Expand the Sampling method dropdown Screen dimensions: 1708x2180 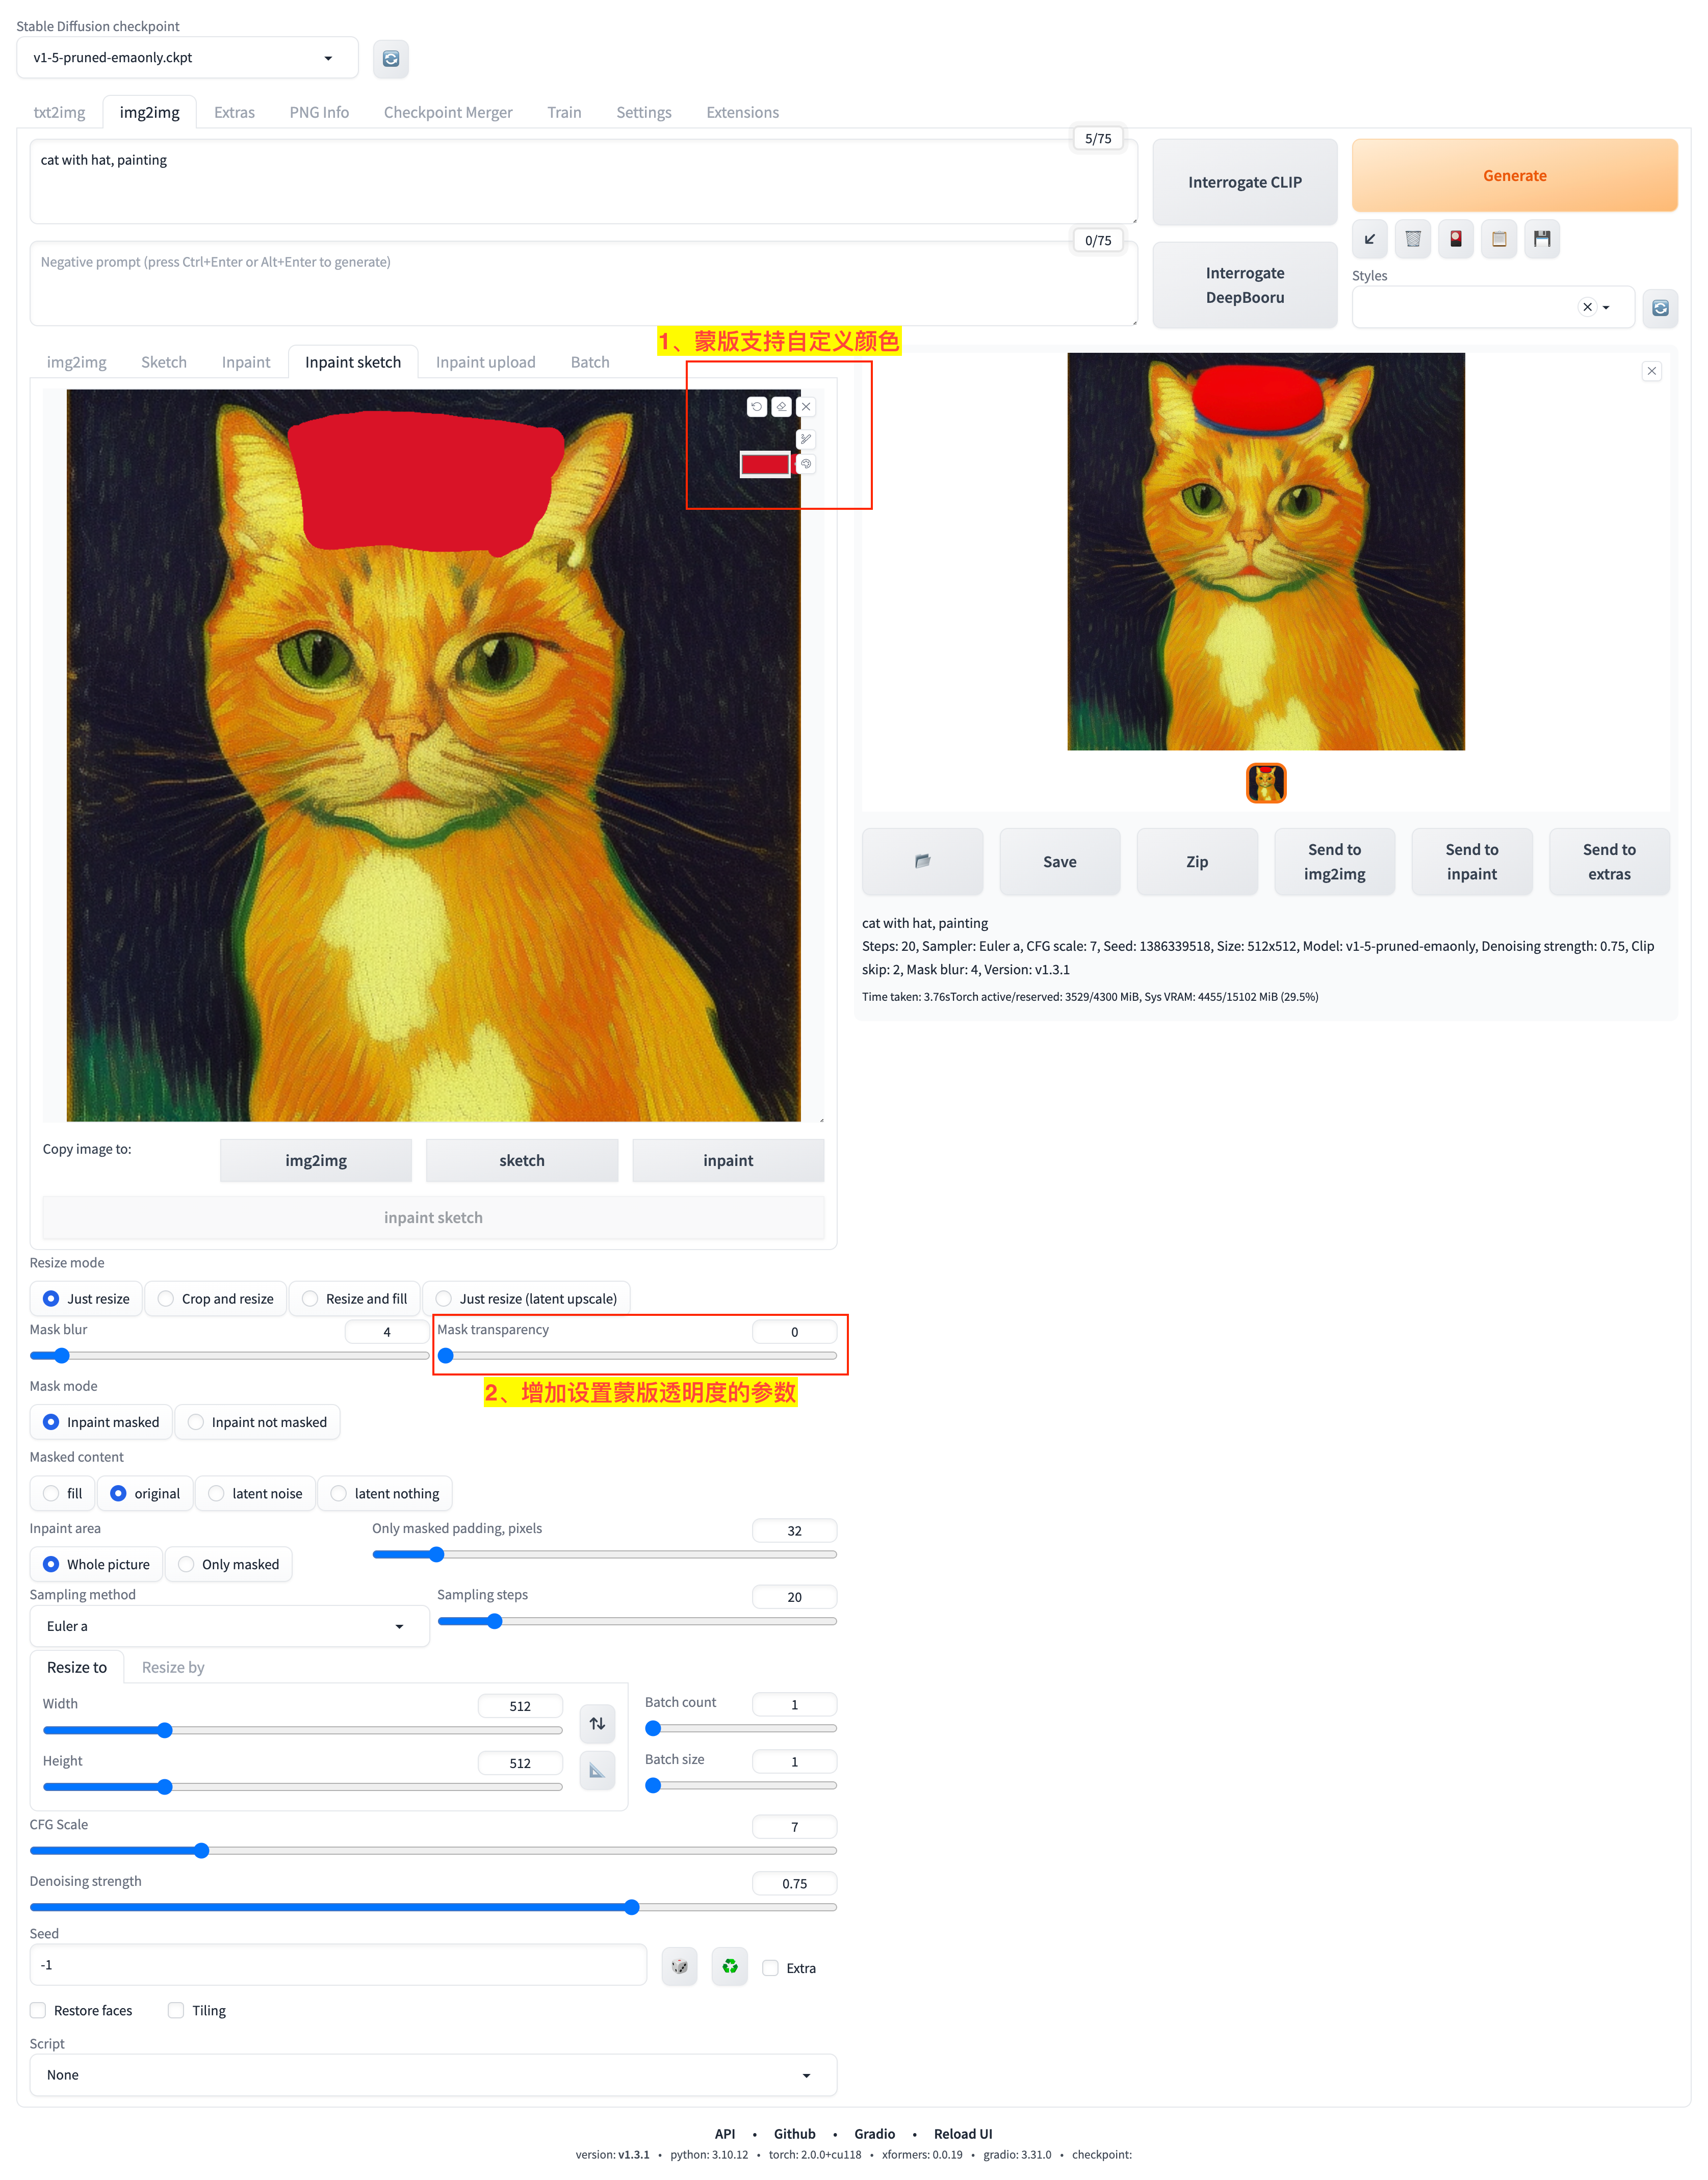(228, 1626)
